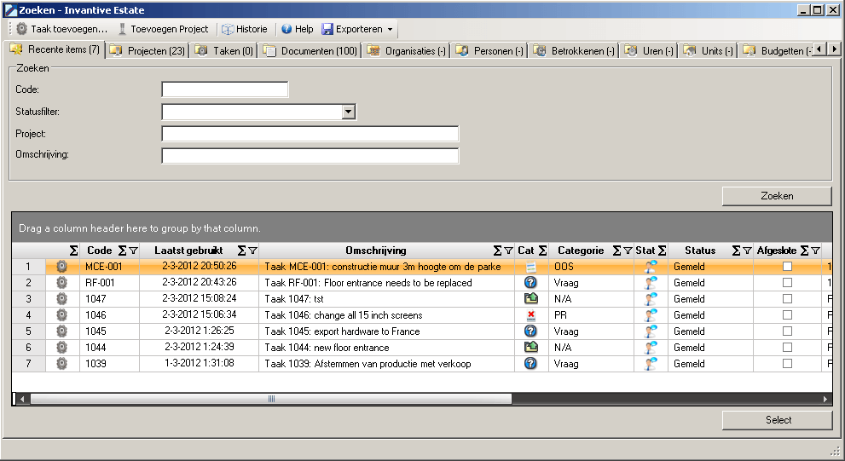
Task: Focus the Omschrijving input field
Action: pyautogui.click(x=310, y=156)
